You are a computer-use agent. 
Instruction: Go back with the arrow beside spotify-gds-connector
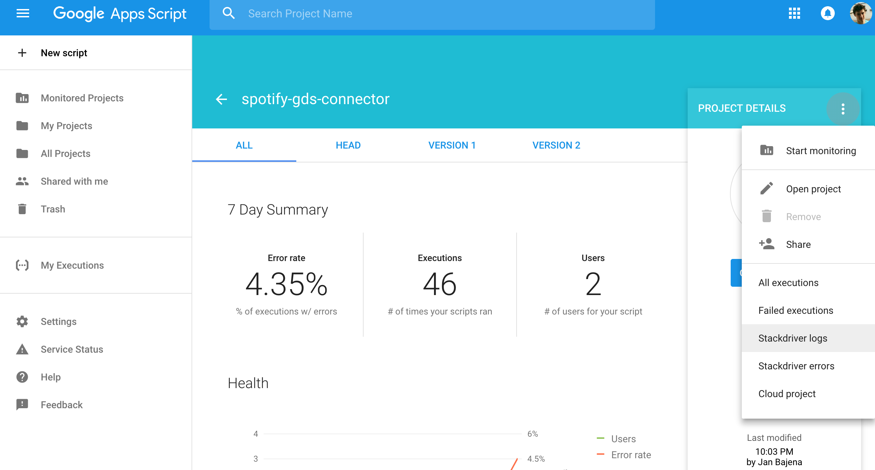221,99
